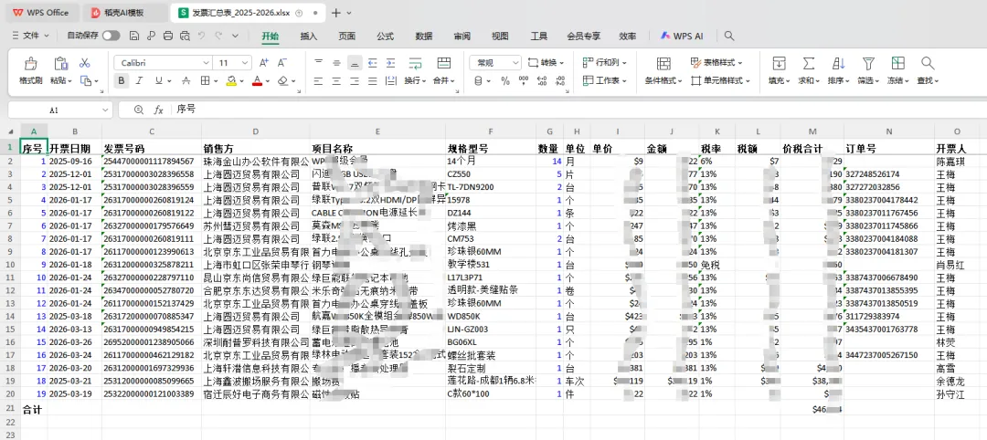
Task: Click the percent style % icon
Action: 505,80
